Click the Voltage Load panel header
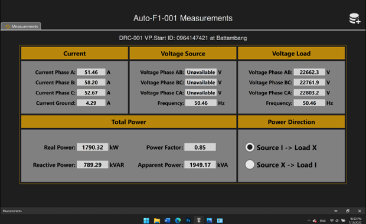 click(x=291, y=54)
